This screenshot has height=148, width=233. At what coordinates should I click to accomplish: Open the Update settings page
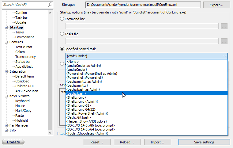click(x=21, y=22)
